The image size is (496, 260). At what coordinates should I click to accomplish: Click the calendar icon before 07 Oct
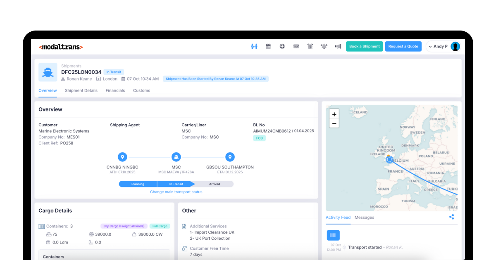coord(123,79)
